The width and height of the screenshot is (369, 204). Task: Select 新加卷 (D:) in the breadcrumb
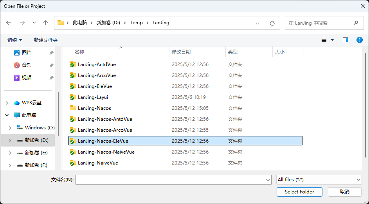(x=108, y=23)
